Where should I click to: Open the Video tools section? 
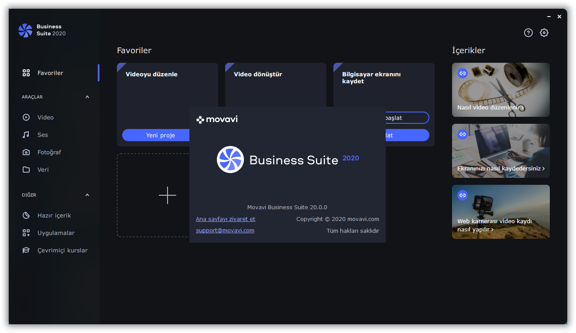(x=54, y=117)
